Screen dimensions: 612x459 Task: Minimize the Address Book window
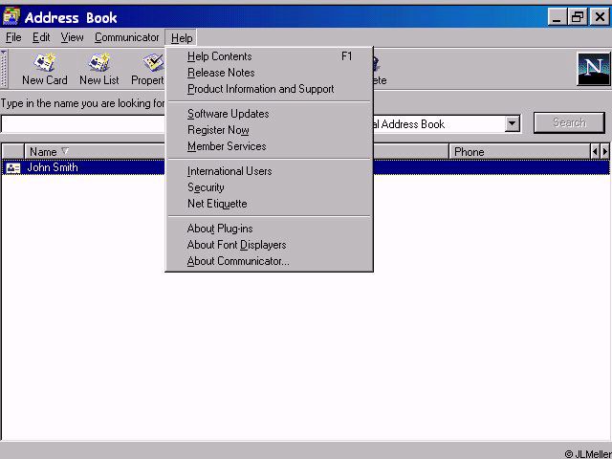[557, 17]
